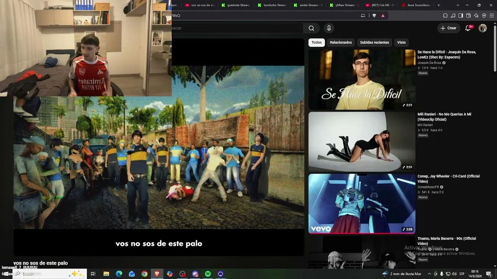Open the Se Hace la Dificil video thumbnail
Viewport: 497px width, 279px height.
coord(362,79)
